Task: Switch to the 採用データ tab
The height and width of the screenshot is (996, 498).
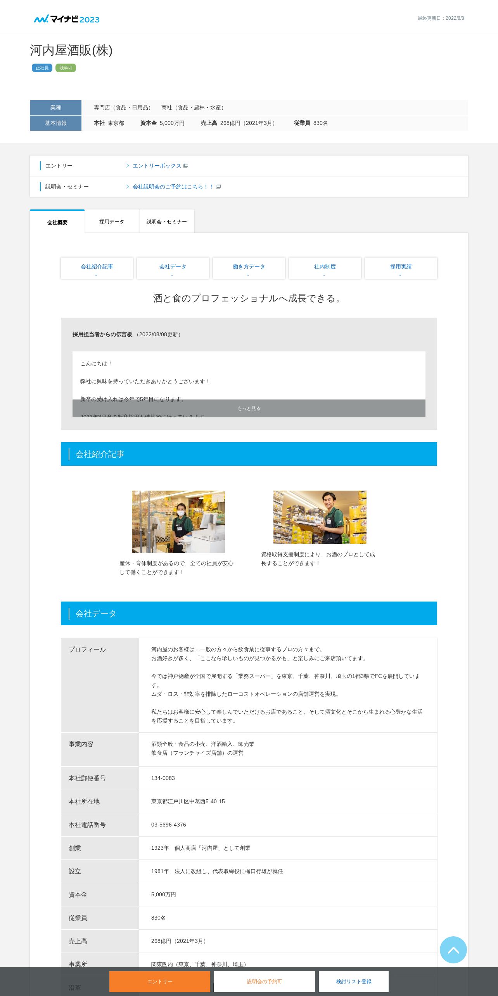Action: 112,221
